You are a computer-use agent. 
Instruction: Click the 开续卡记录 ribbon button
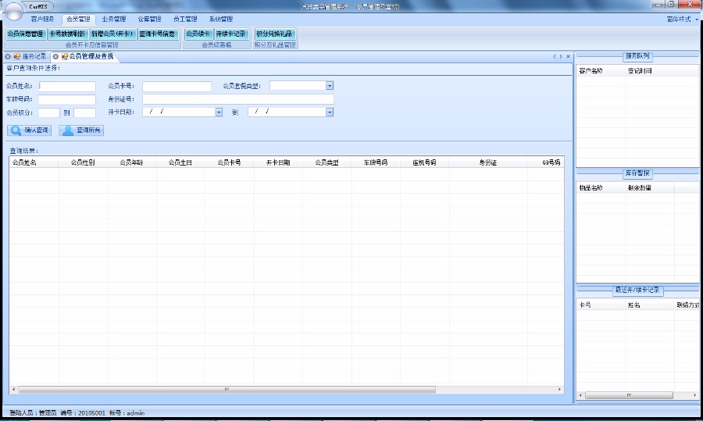[231, 34]
